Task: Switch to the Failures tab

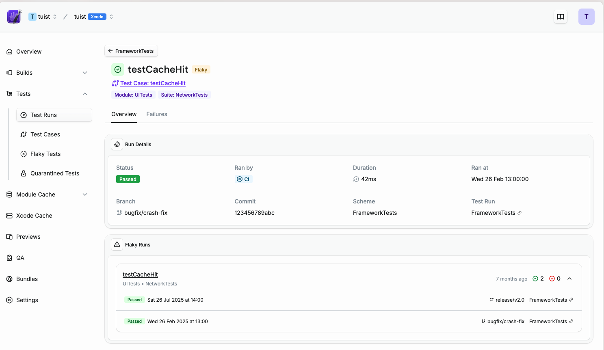Action: point(157,114)
